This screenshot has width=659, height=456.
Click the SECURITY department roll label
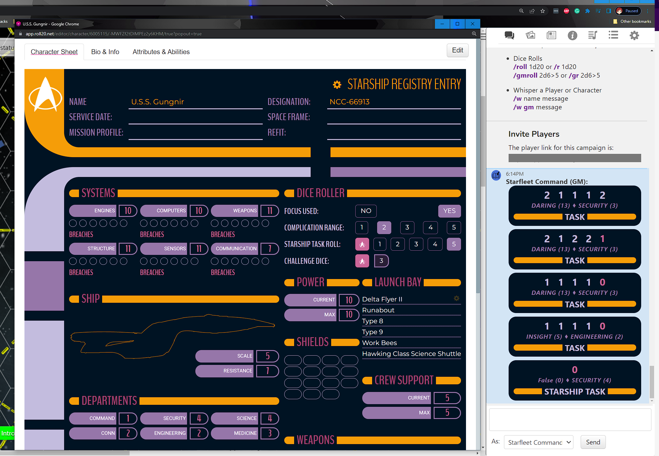tap(164, 418)
